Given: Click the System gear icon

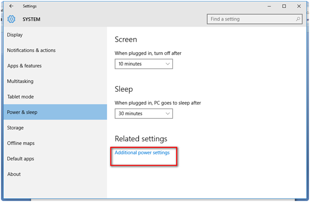Looking at the screenshot, I should coord(11,19).
